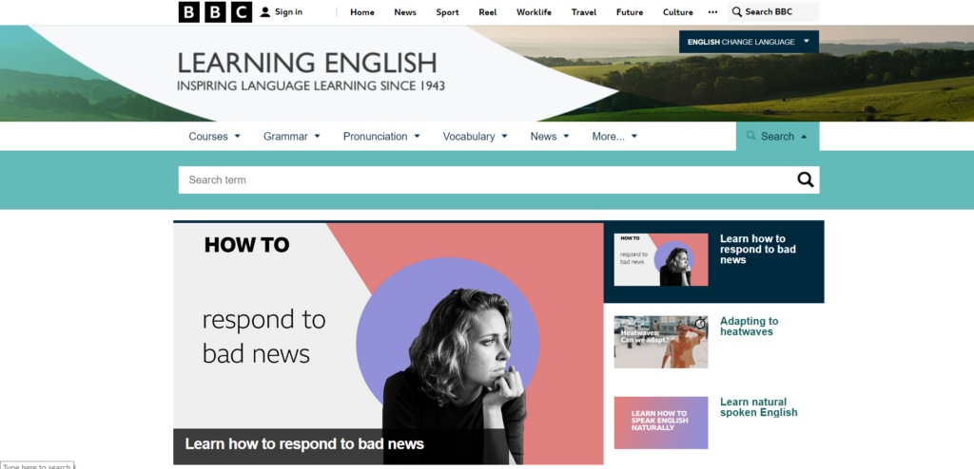Click the Search term input field
974x469 pixels.
[485, 180]
